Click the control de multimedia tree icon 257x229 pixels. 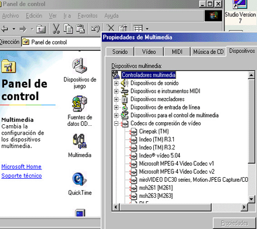pos(124,115)
